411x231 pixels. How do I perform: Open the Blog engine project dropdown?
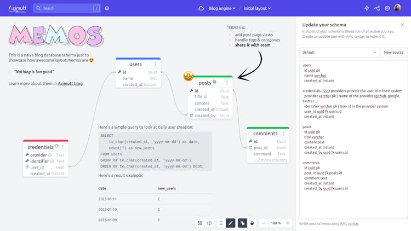pos(222,8)
